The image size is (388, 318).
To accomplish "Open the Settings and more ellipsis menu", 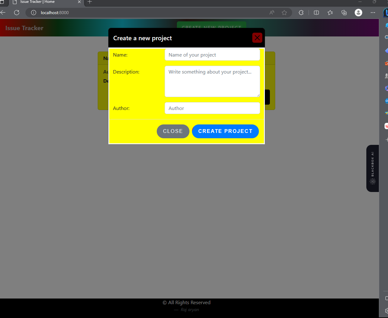I will pos(373,13).
